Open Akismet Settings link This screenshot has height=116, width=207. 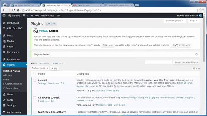42,83
